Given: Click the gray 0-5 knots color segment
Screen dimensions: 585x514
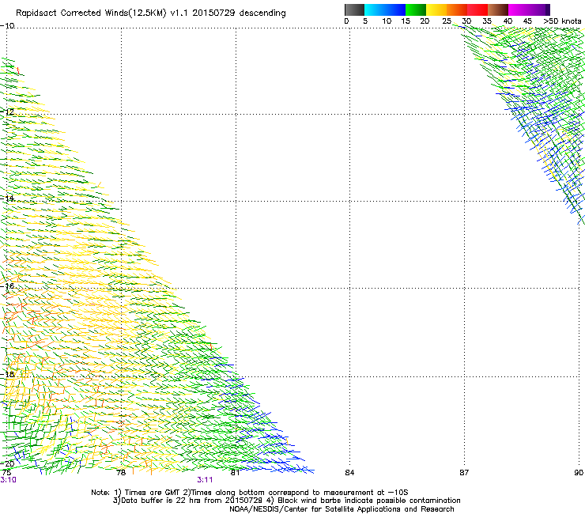Looking at the screenshot, I should [354, 9].
